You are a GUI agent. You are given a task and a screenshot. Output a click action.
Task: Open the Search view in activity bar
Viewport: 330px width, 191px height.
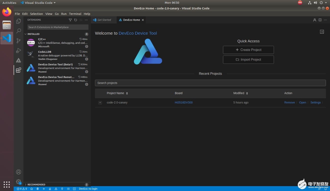click(x=18, y=31)
